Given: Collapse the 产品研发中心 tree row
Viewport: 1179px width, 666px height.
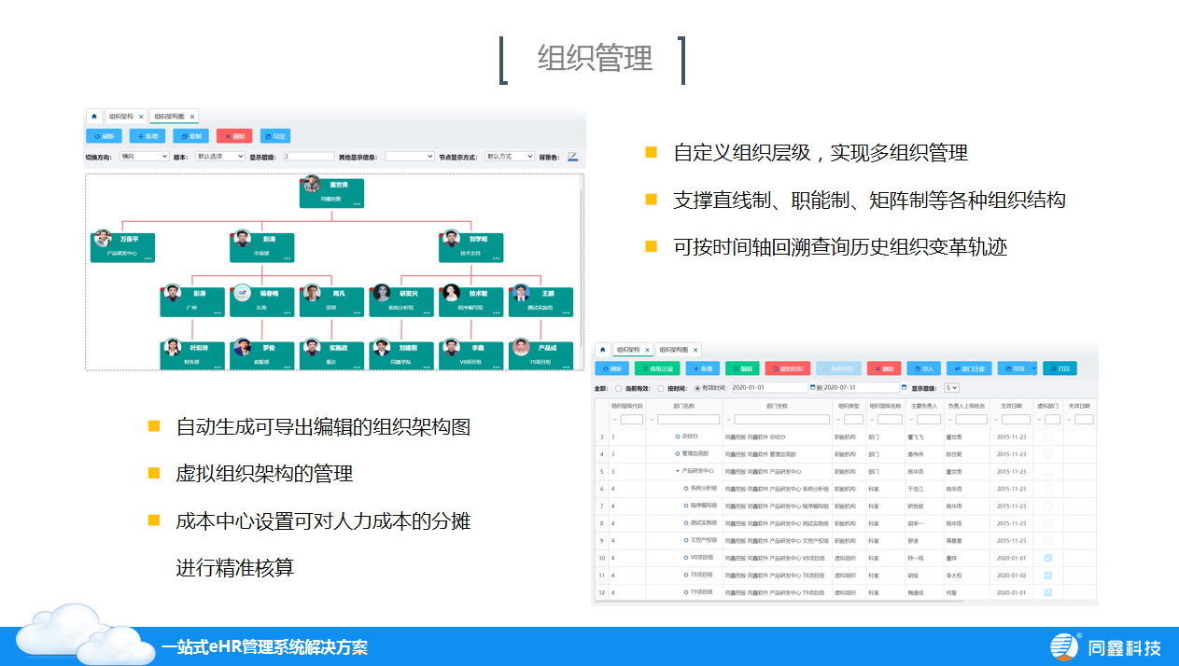Looking at the screenshot, I should tap(678, 471).
